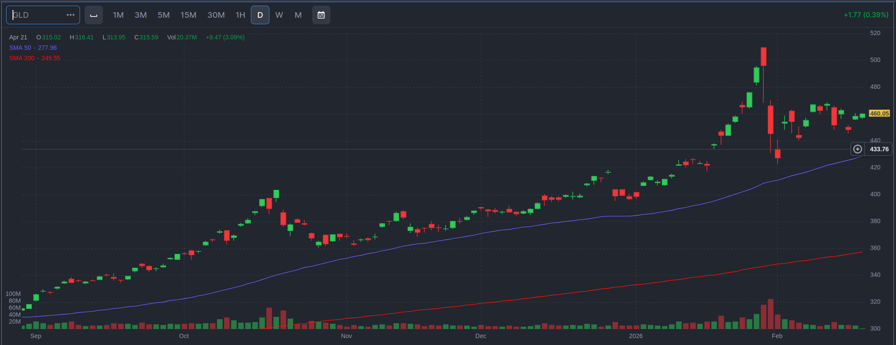The height and width of the screenshot is (345, 896).
Task: Open the chart style selector icon
Action: (94, 15)
